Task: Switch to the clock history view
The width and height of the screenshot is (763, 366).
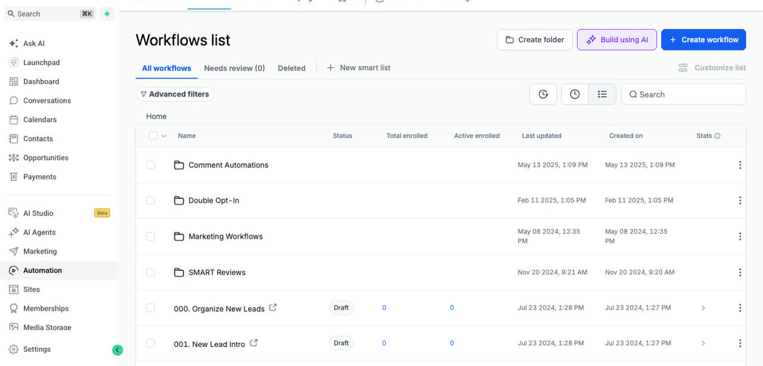Action: coord(575,94)
